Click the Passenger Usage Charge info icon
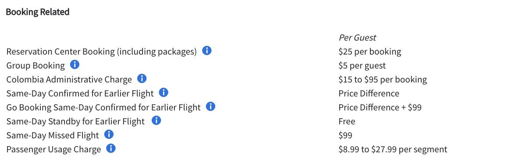Viewport: 526px width, 168px height. click(111, 148)
